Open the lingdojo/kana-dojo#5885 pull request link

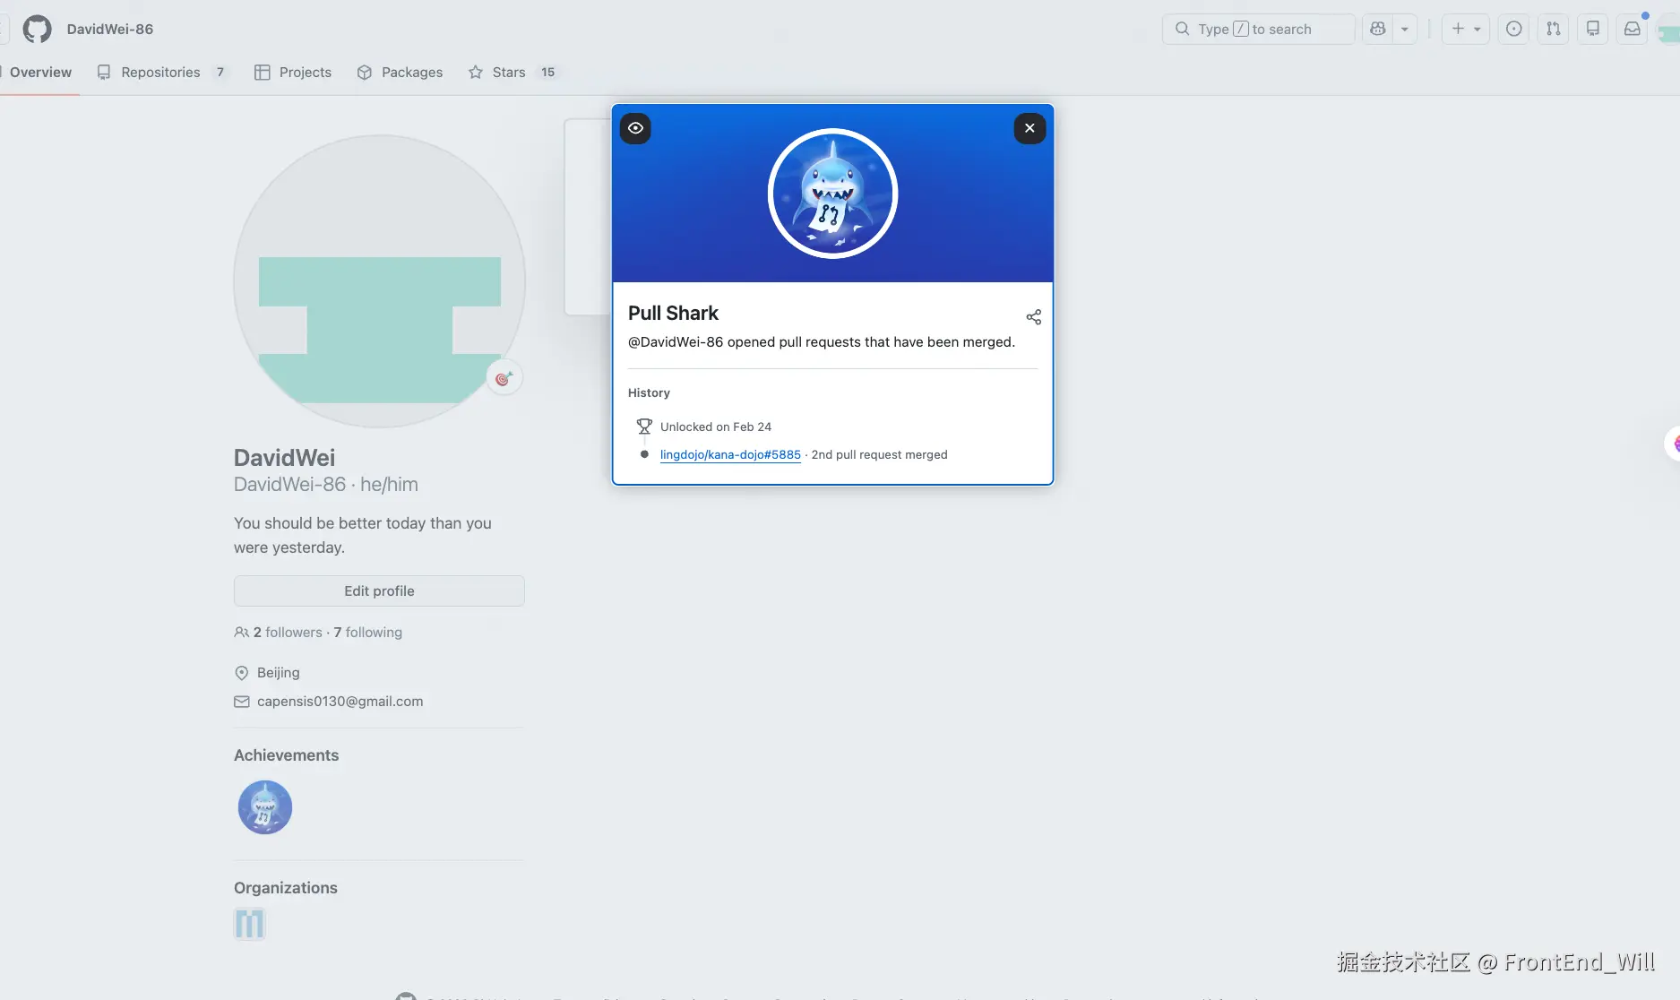(x=730, y=454)
